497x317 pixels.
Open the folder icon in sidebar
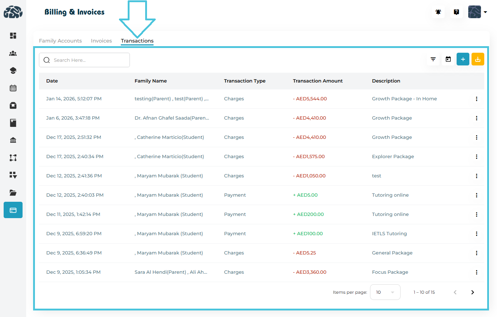click(13, 193)
